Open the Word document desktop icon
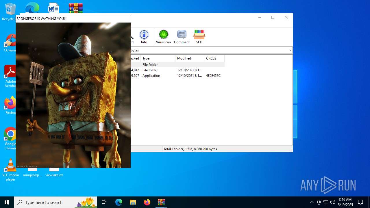This screenshot has width=370, height=208. 53,8
